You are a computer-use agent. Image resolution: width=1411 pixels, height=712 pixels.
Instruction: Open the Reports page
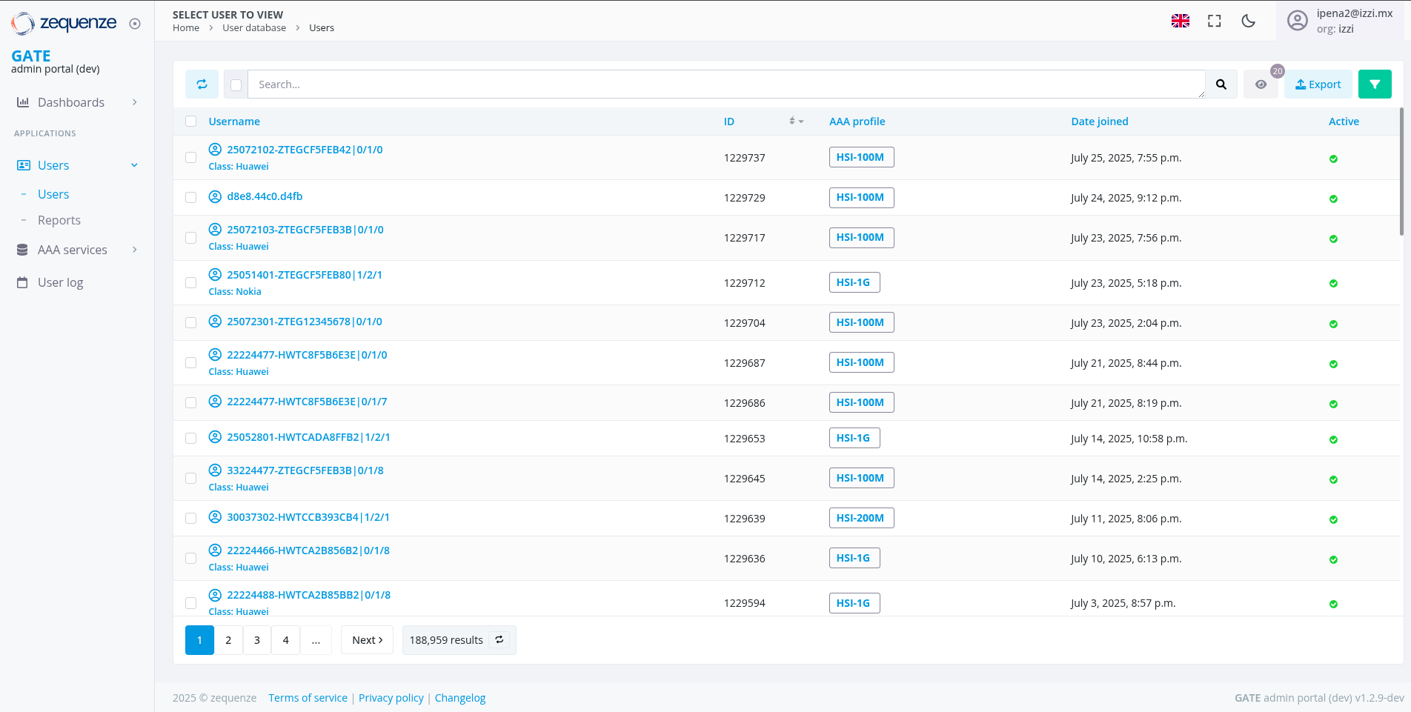click(59, 220)
